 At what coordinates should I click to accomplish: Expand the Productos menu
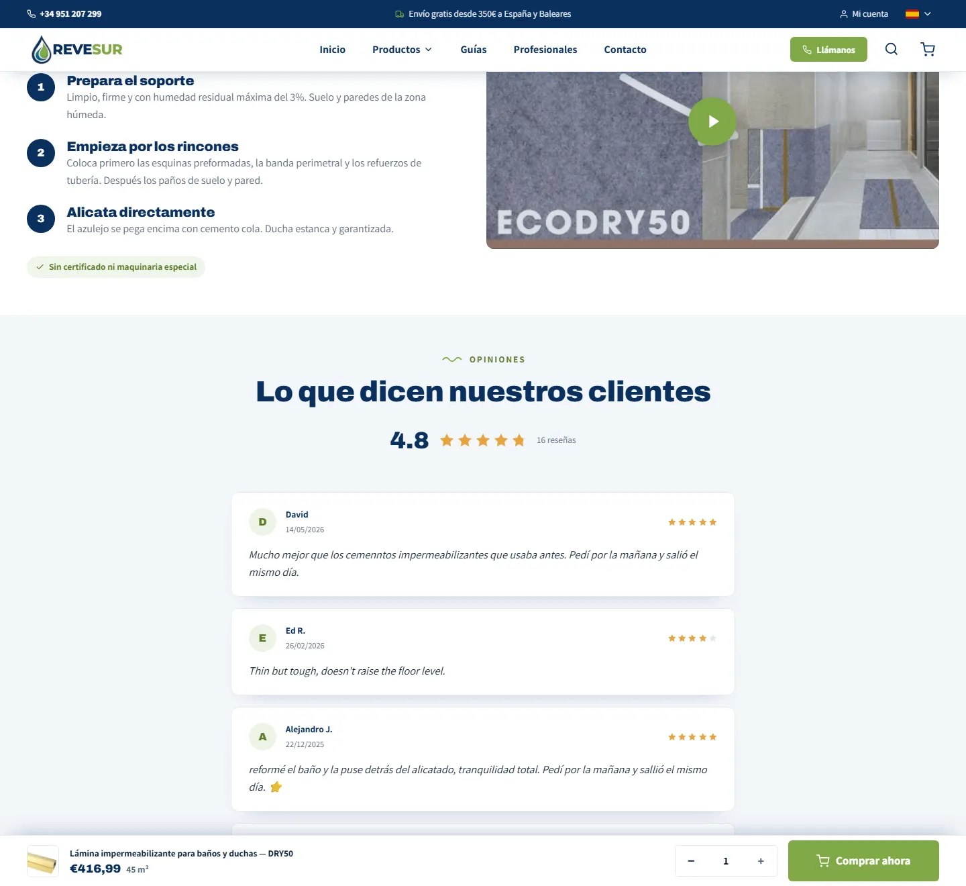click(402, 50)
